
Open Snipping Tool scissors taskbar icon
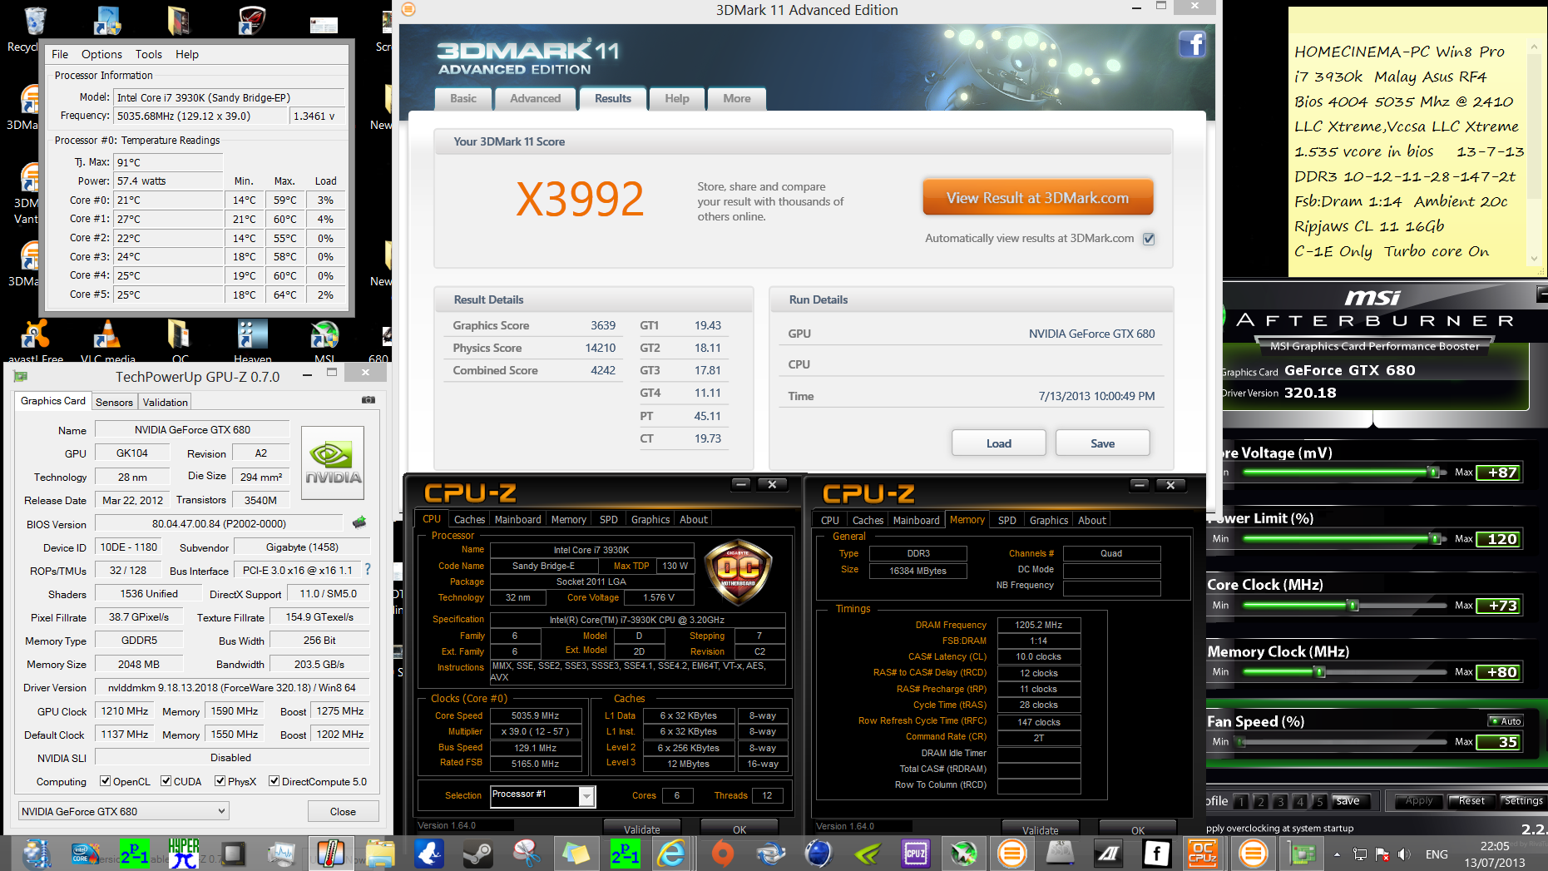point(527,854)
